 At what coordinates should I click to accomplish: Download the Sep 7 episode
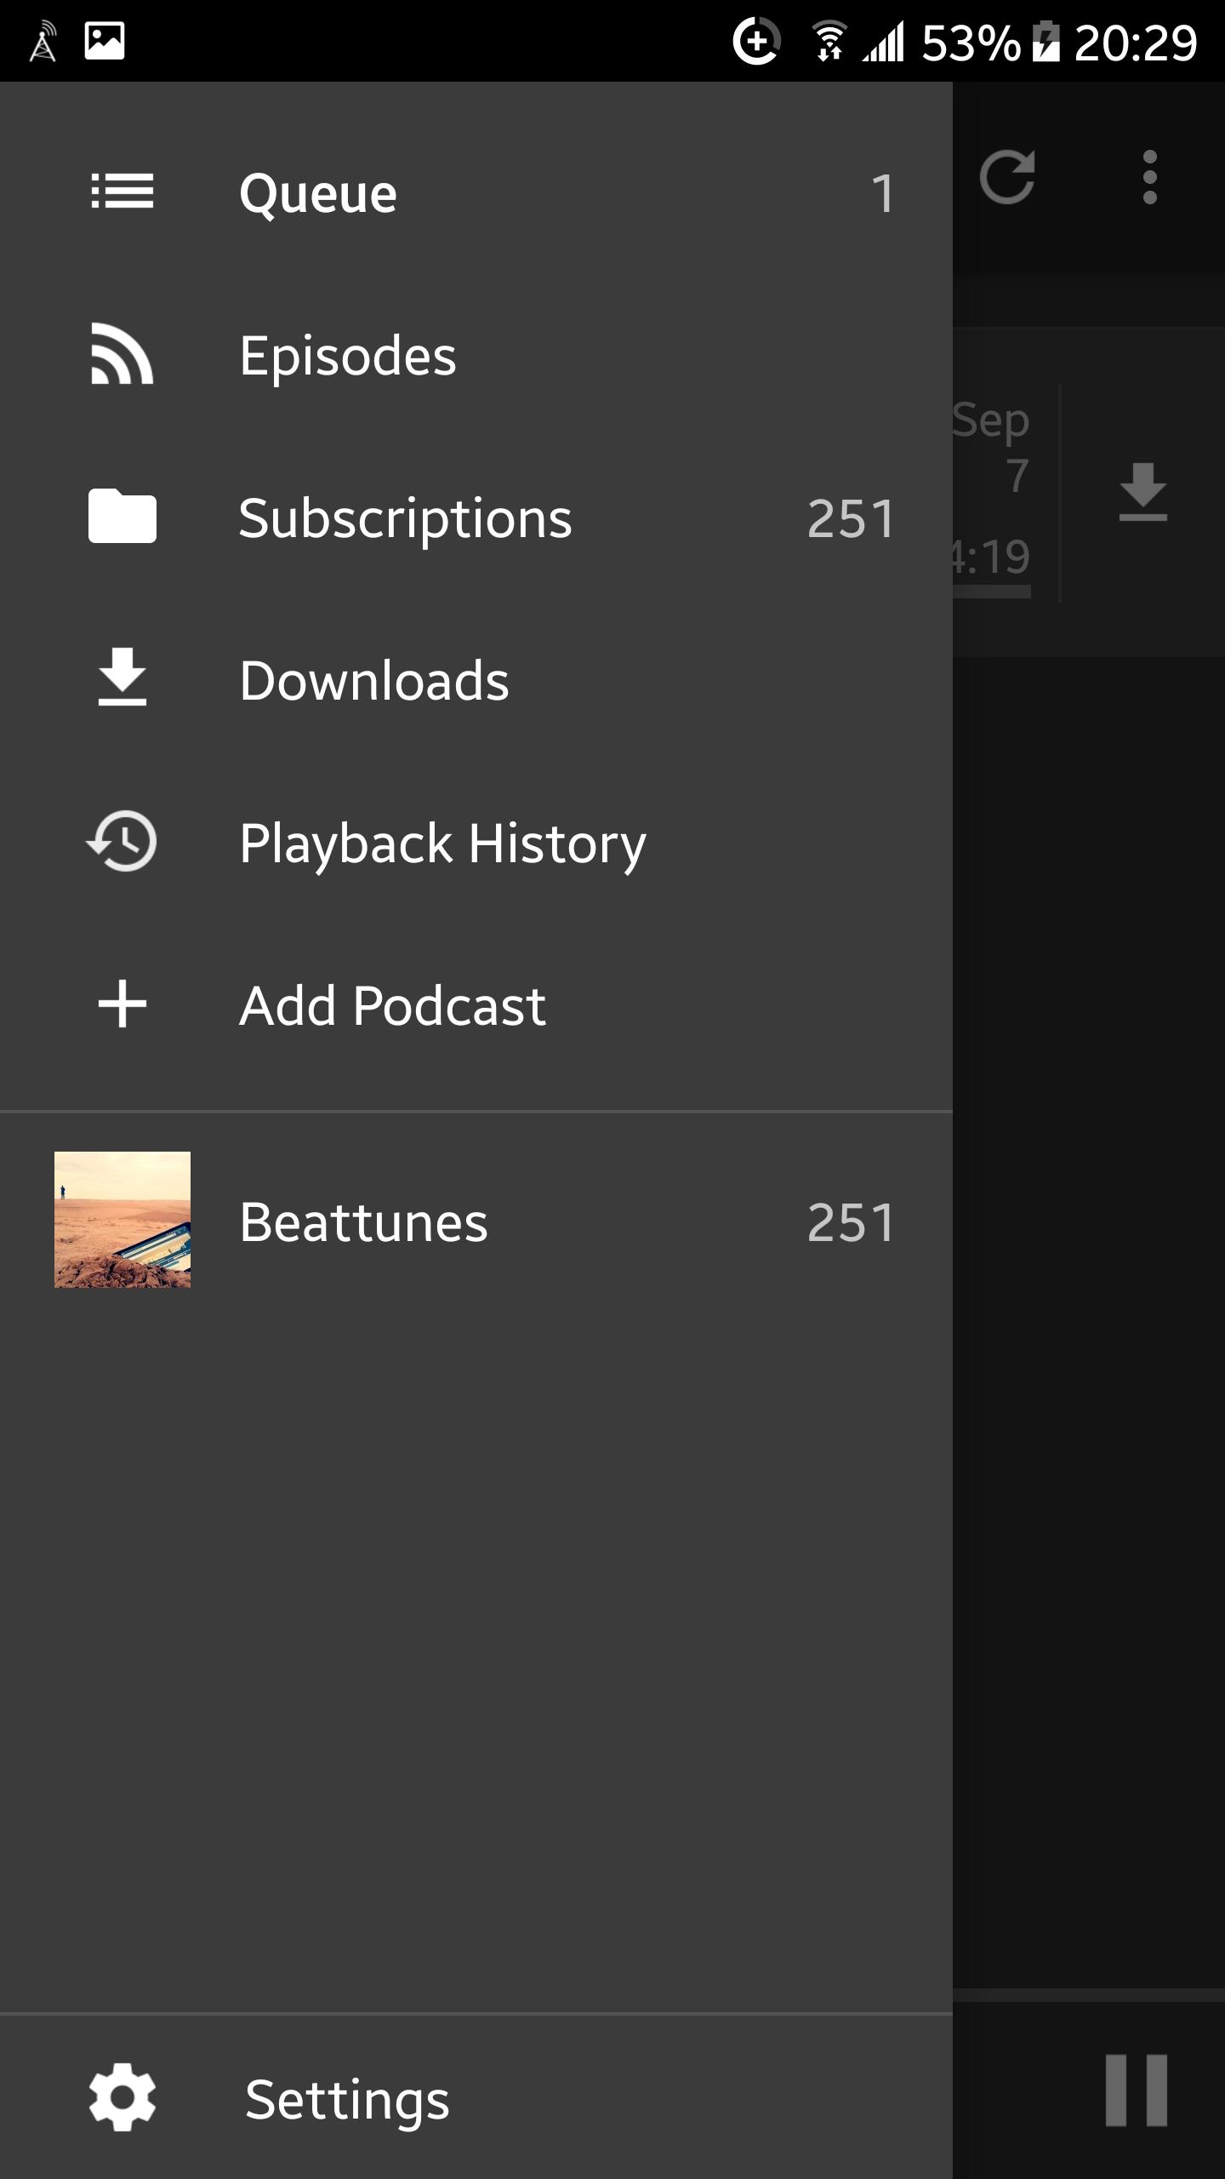pyautogui.click(x=1142, y=492)
